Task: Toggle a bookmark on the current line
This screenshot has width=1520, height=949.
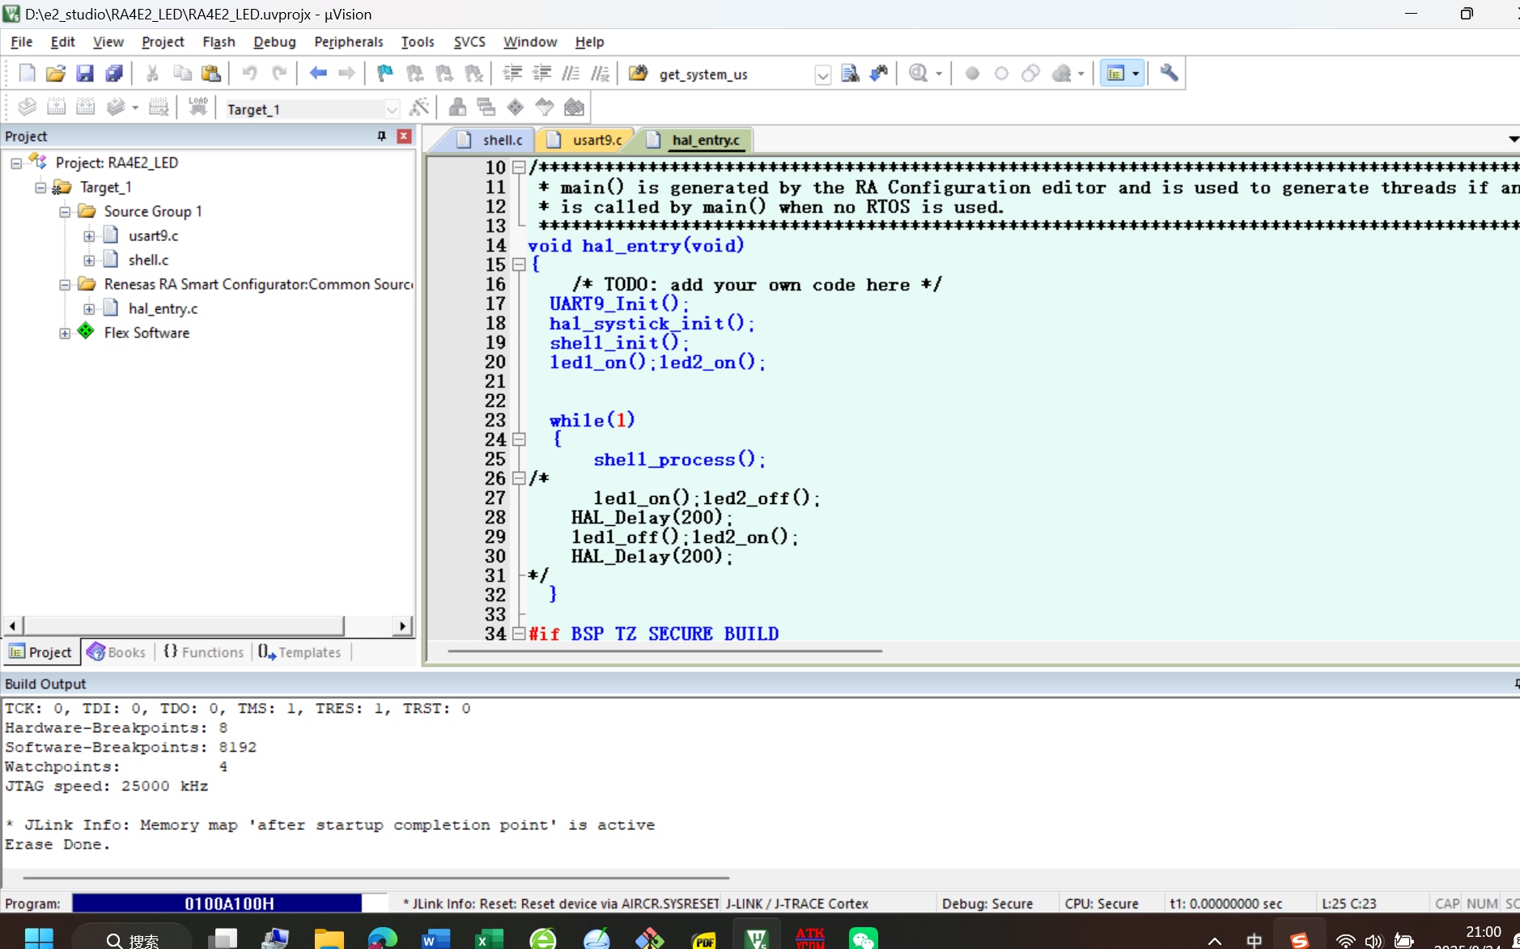Action: pyautogui.click(x=385, y=74)
